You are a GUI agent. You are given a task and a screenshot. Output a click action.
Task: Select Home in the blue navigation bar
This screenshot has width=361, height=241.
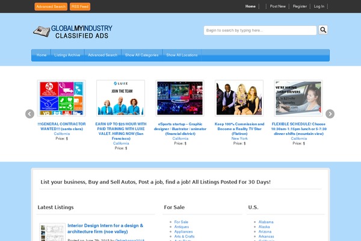(41, 55)
